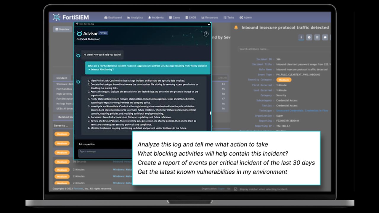
Task: Select the 'FortiSandbox' incident row
Action: pos(65,89)
